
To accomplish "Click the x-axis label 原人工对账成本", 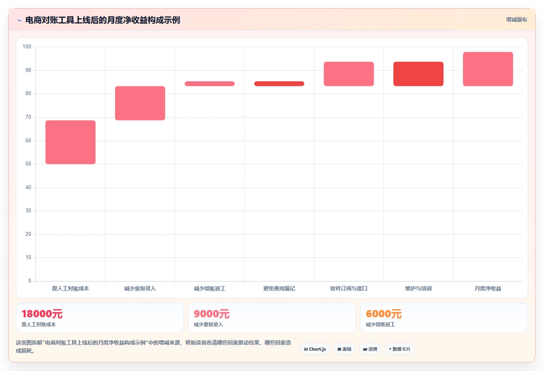I will click(x=70, y=288).
